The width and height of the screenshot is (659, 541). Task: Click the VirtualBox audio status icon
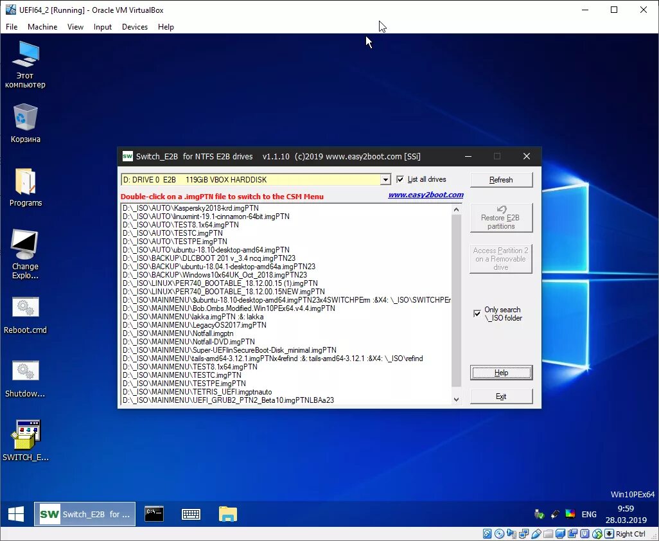[x=511, y=534]
